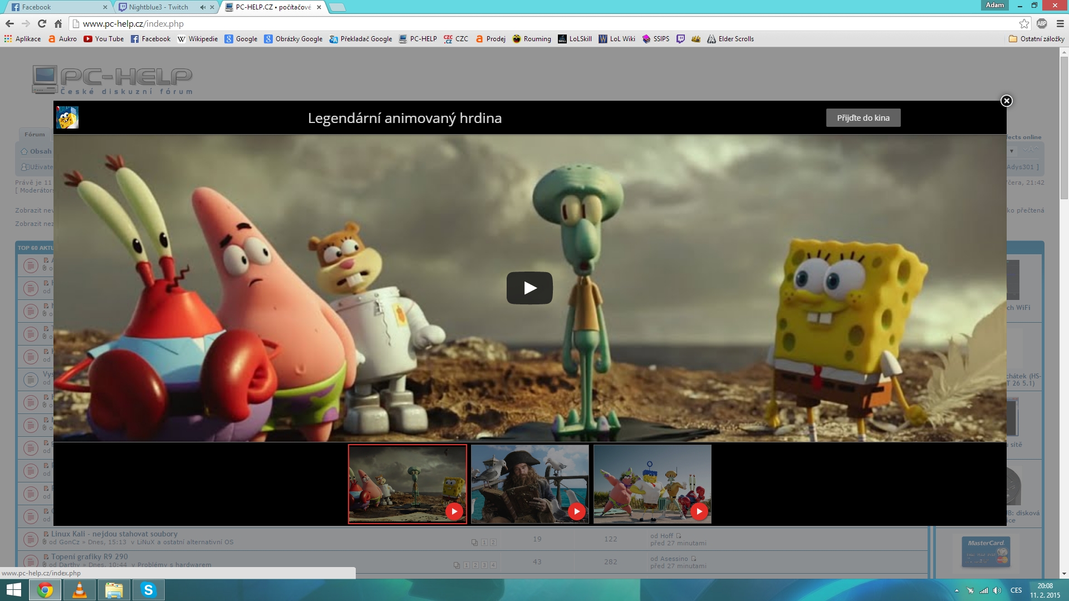Image resolution: width=1069 pixels, height=601 pixels.
Task: Reload the page with the refresh icon
Action: [x=42, y=23]
